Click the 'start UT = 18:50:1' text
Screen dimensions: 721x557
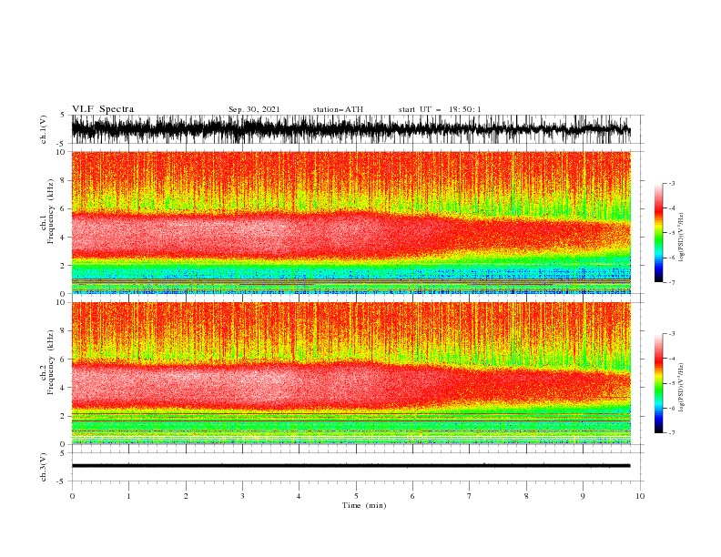pos(440,109)
